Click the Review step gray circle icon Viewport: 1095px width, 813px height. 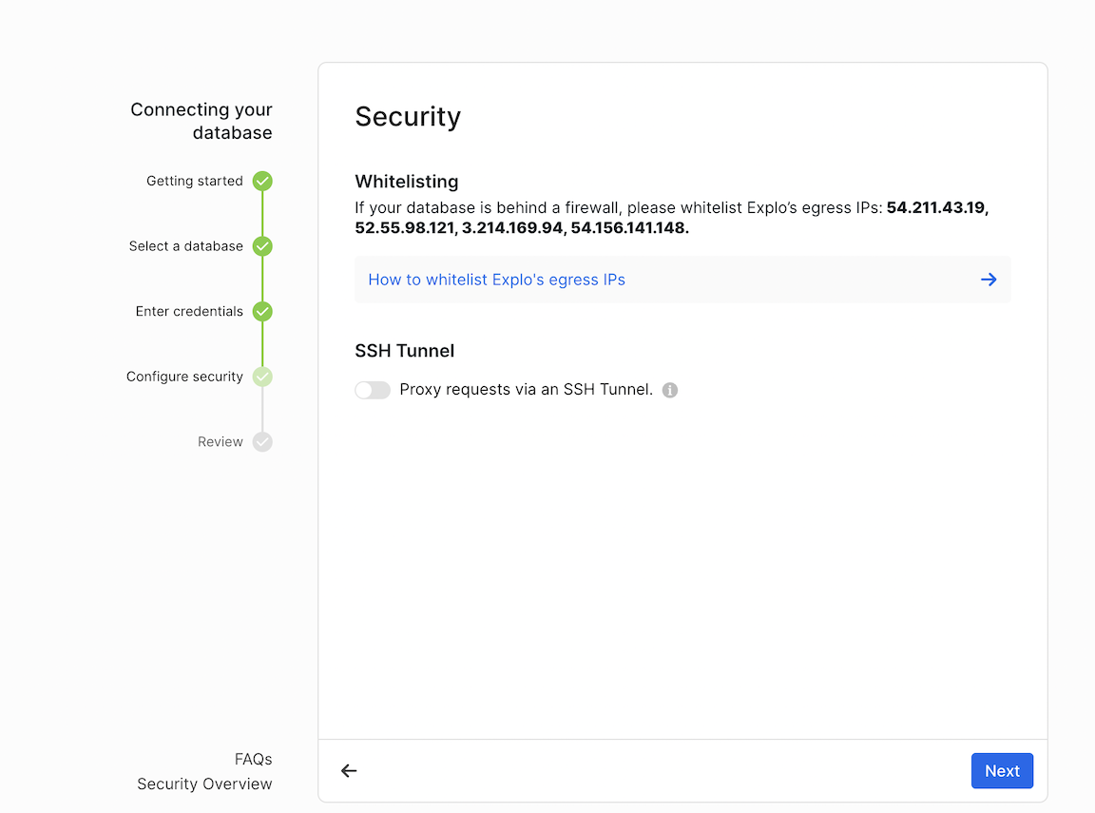(x=262, y=441)
